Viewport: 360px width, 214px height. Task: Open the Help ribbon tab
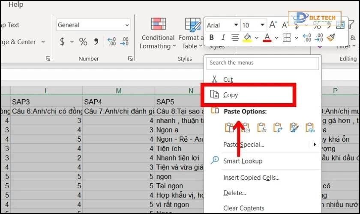pos(16,5)
